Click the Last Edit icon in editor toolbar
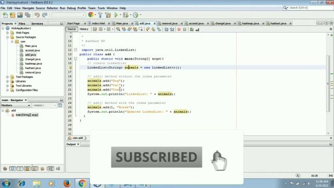334x188 pixels. click(95, 29)
